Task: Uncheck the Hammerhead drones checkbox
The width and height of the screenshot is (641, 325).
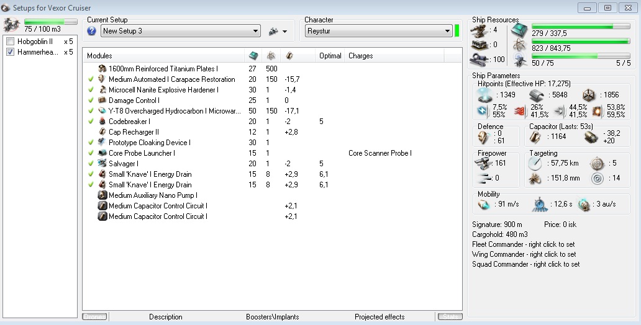Action: pyautogui.click(x=10, y=52)
